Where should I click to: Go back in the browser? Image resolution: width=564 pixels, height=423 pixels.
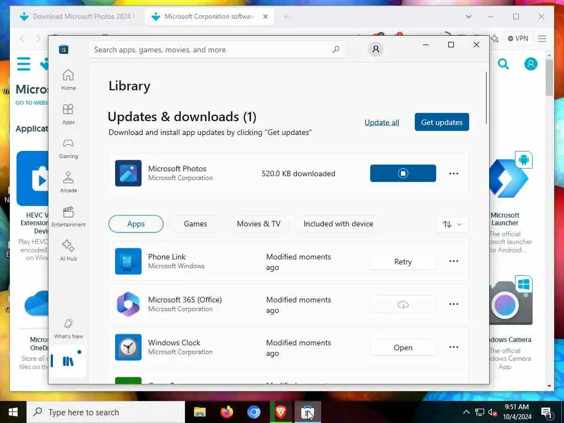(22, 39)
